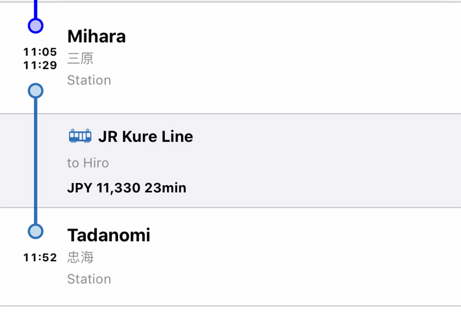461x312 pixels.
Task: Click the 11:52 arrival time
Action: pos(40,258)
